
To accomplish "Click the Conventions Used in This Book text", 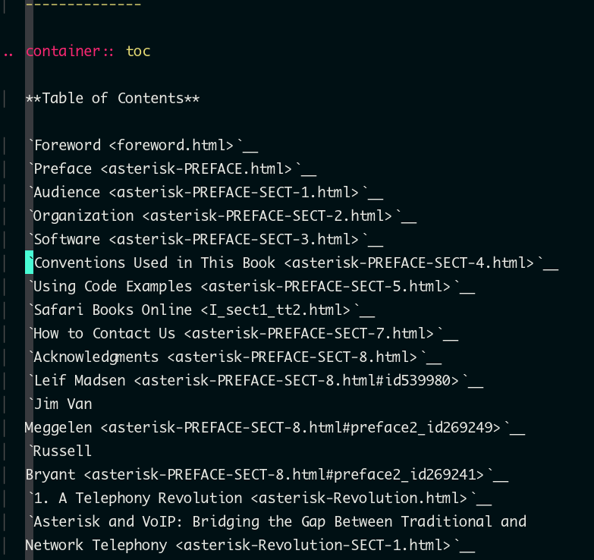I will (x=156, y=263).
